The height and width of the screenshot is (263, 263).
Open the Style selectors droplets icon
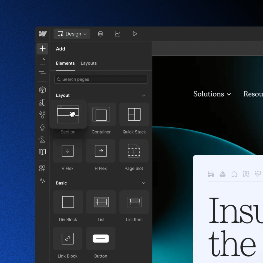click(42, 115)
